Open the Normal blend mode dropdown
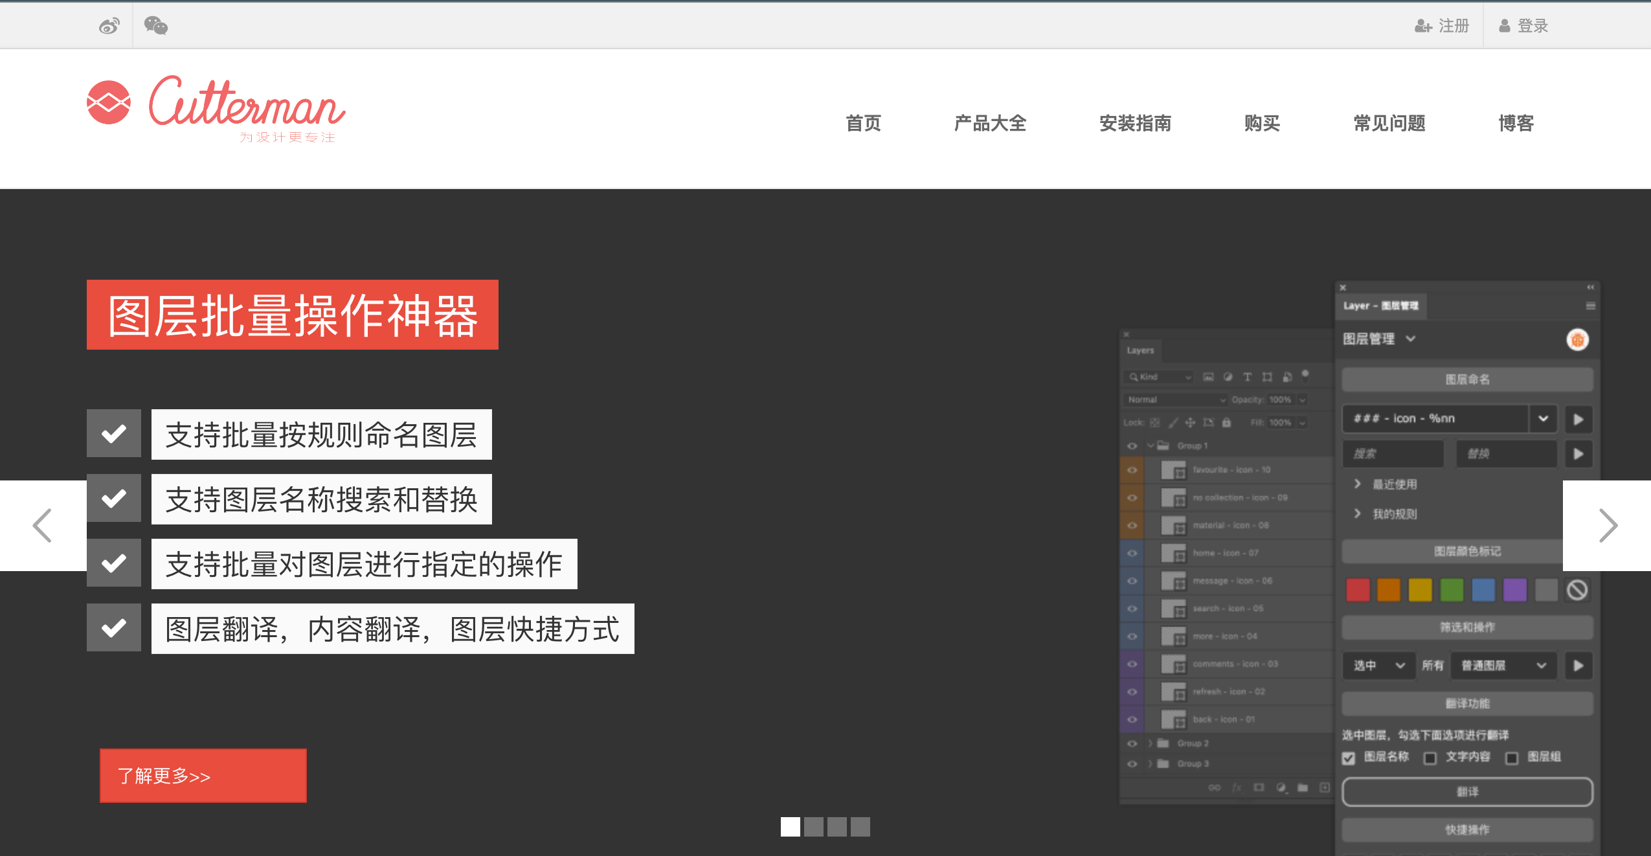Viewport: 1651px width, 856px height. (1176, 400)
